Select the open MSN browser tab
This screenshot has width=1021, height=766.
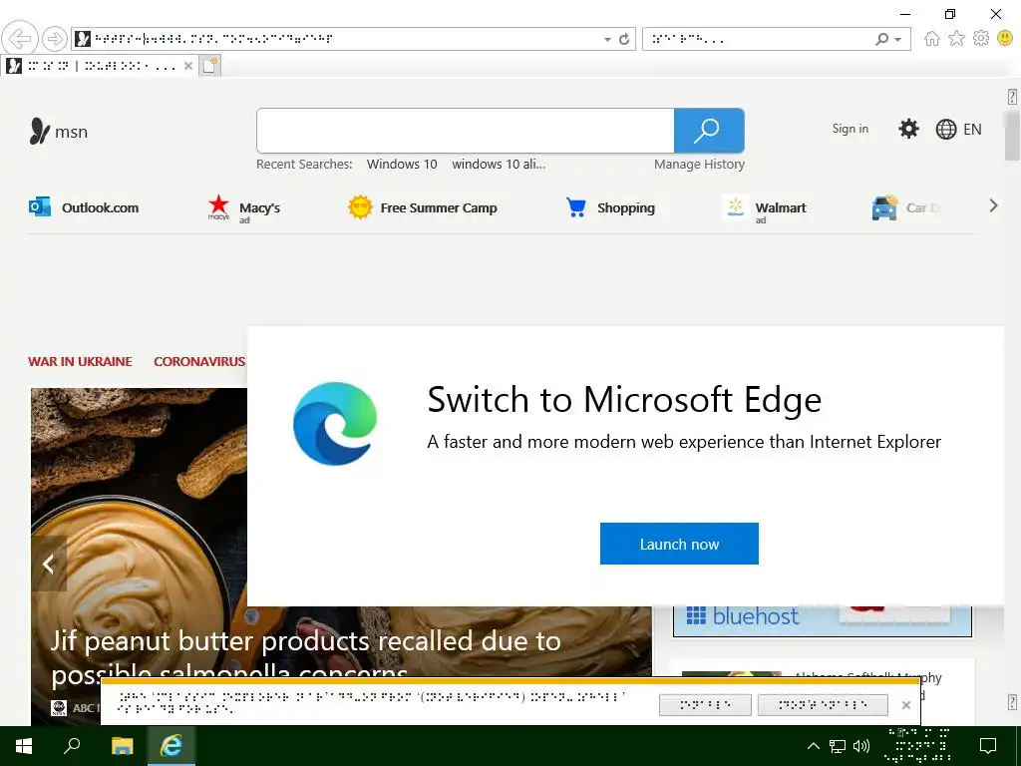coord(99,66)
